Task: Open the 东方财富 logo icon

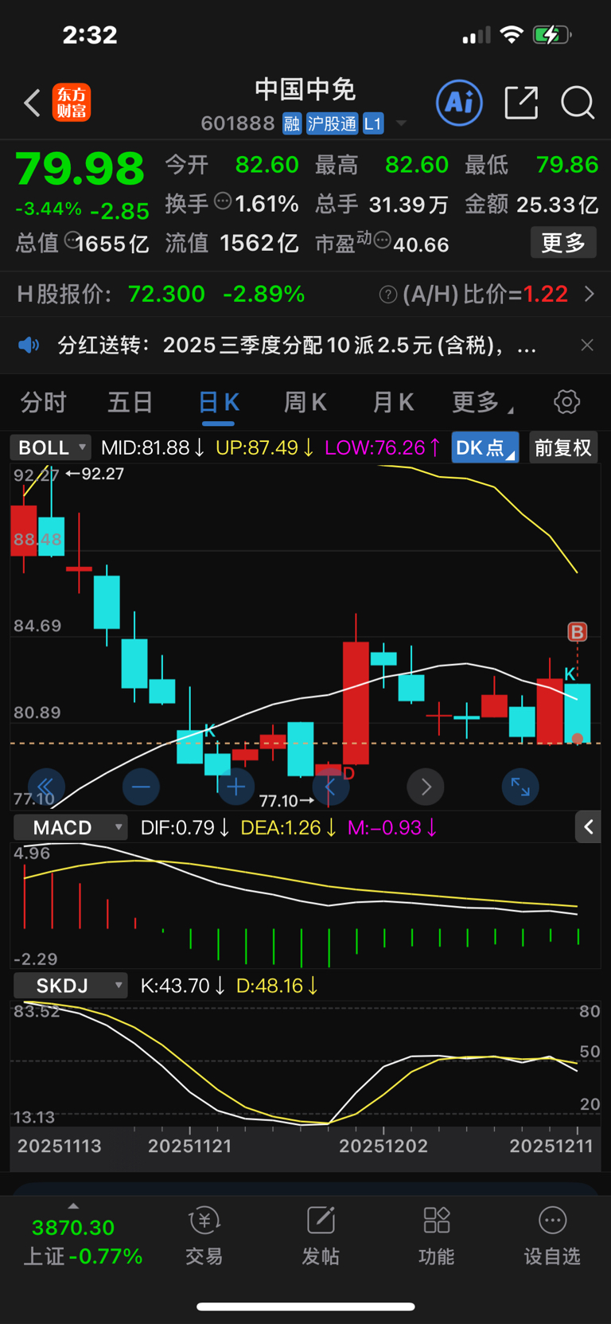Action: pos(72,103)
